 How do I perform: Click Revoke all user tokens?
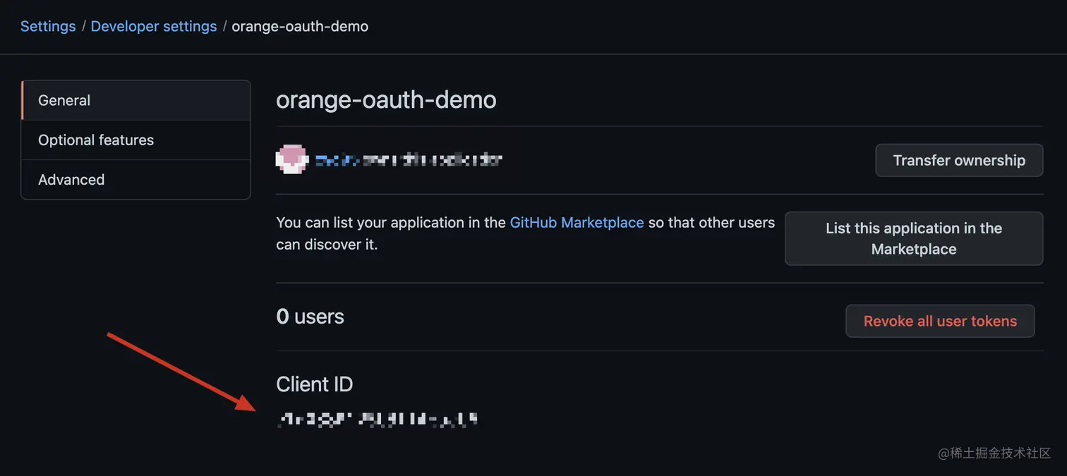pyautogui.click(x=939, y=321)
